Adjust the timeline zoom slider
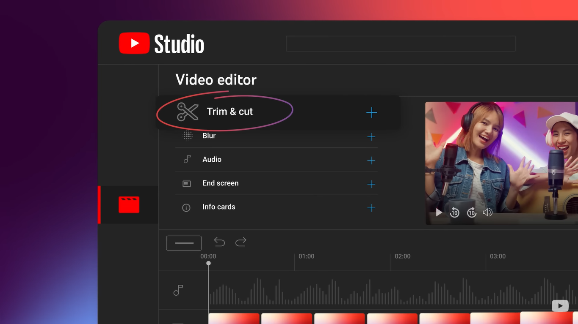The width and height of the screenshot is (578, 324). tap(184, 242)
